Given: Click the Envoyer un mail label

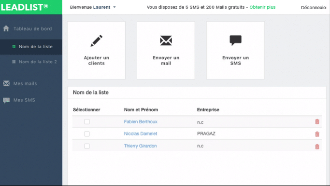Looking at the screenshot, I should pos(166,60).
